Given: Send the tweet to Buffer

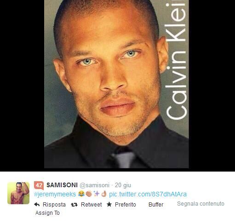Looking at the screenshot, I should [x=156, y=205].
